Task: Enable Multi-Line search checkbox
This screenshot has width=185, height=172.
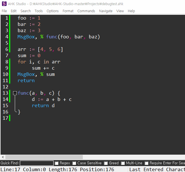Action: [x=123, y=163]
